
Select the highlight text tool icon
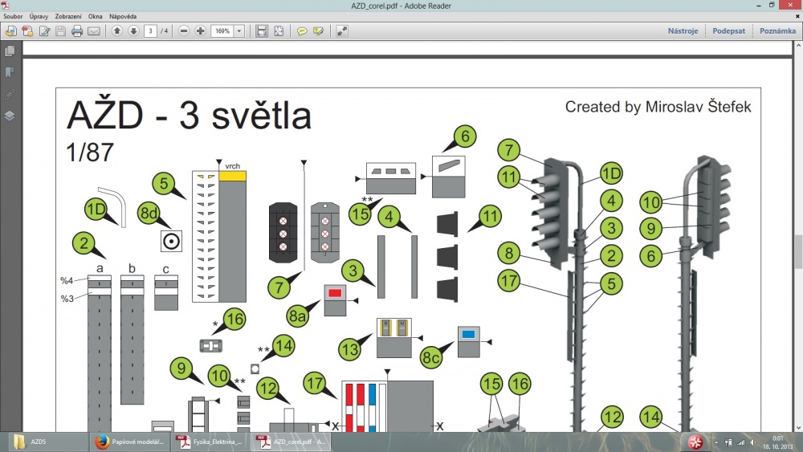tap(318, 31)
